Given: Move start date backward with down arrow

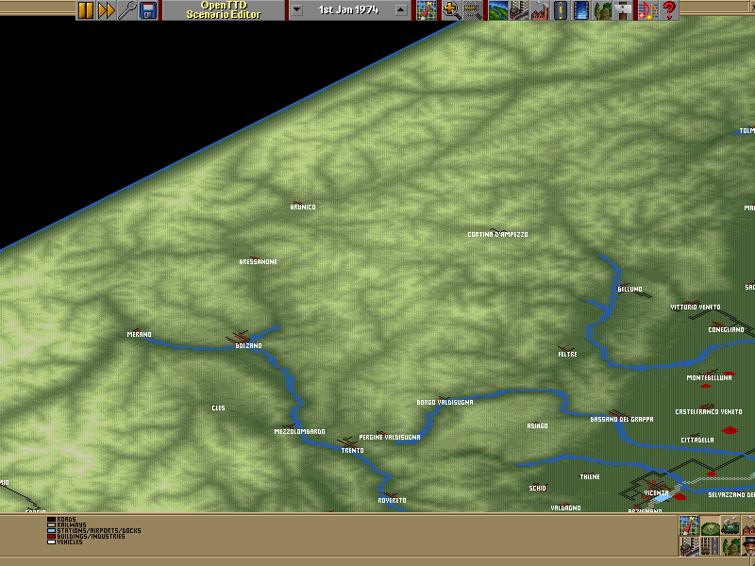Looking at the screenshot, I should point(297,9).
